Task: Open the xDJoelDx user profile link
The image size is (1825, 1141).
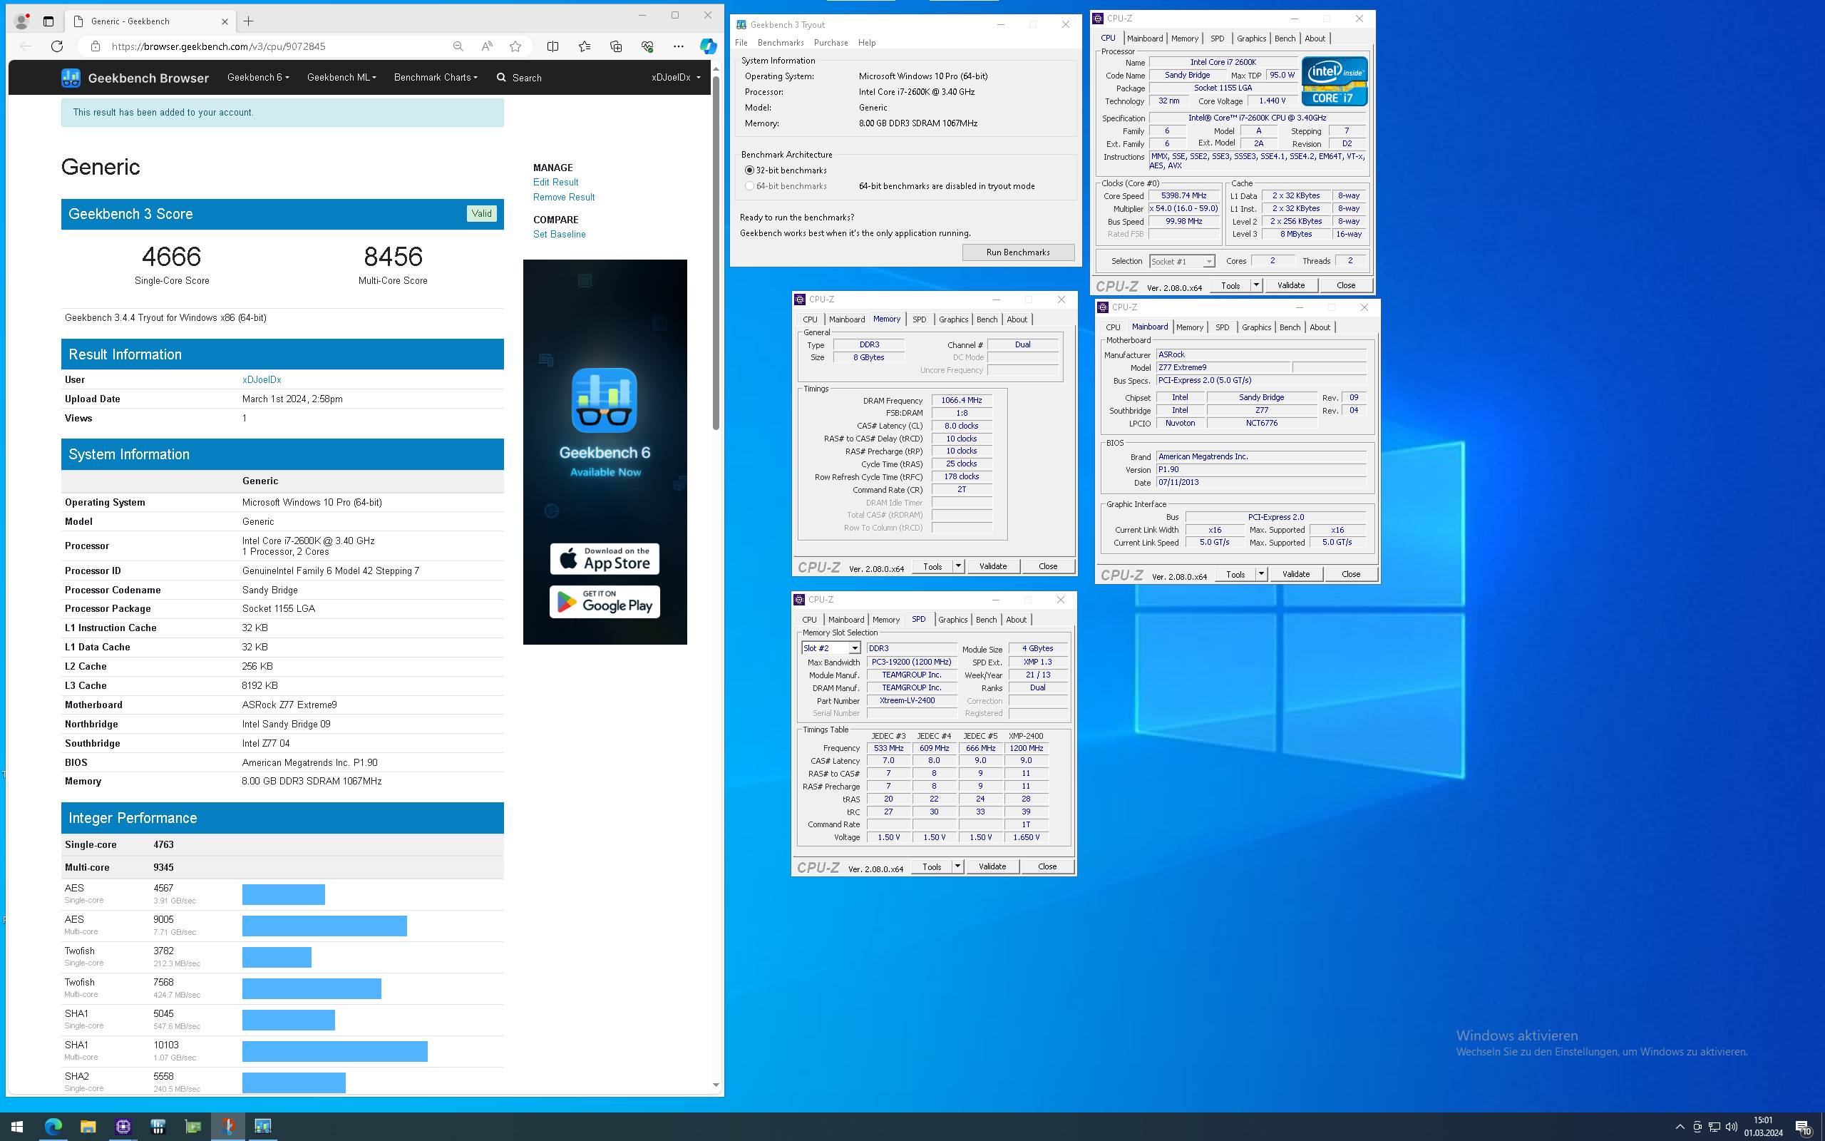Action: 262,379
